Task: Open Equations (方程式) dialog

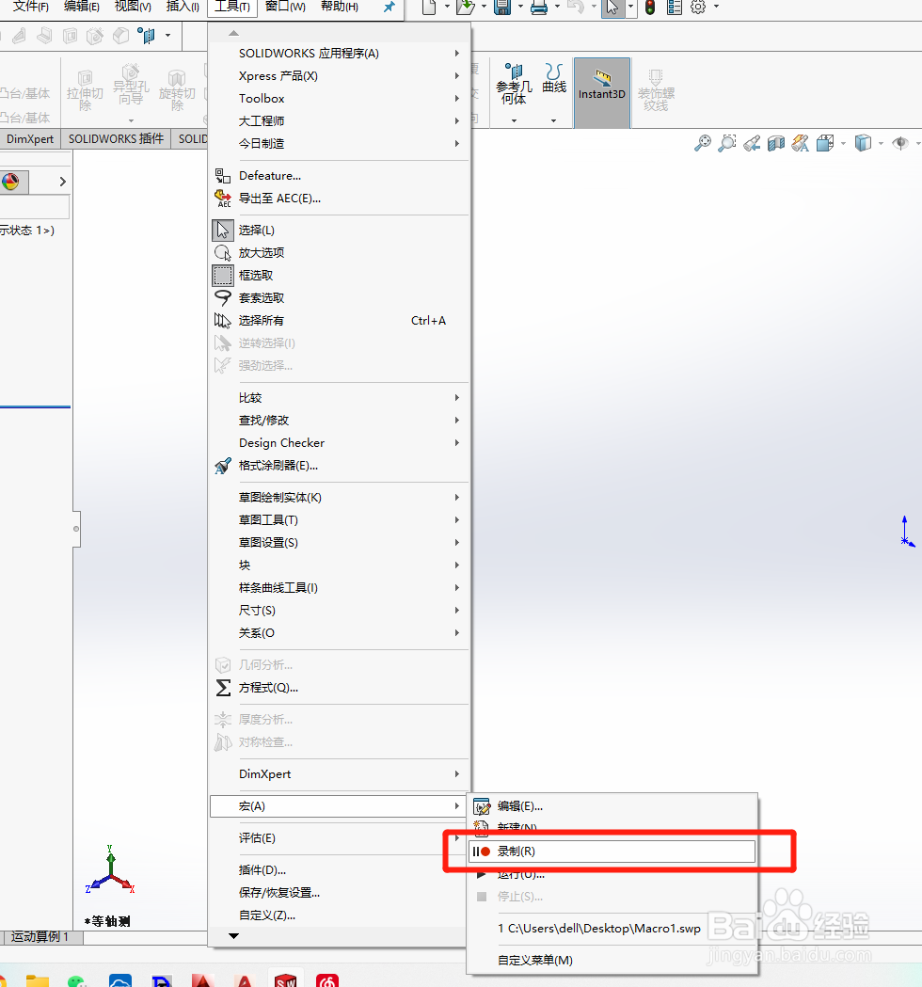Action: pyautogui.click(x=340, y=688)
